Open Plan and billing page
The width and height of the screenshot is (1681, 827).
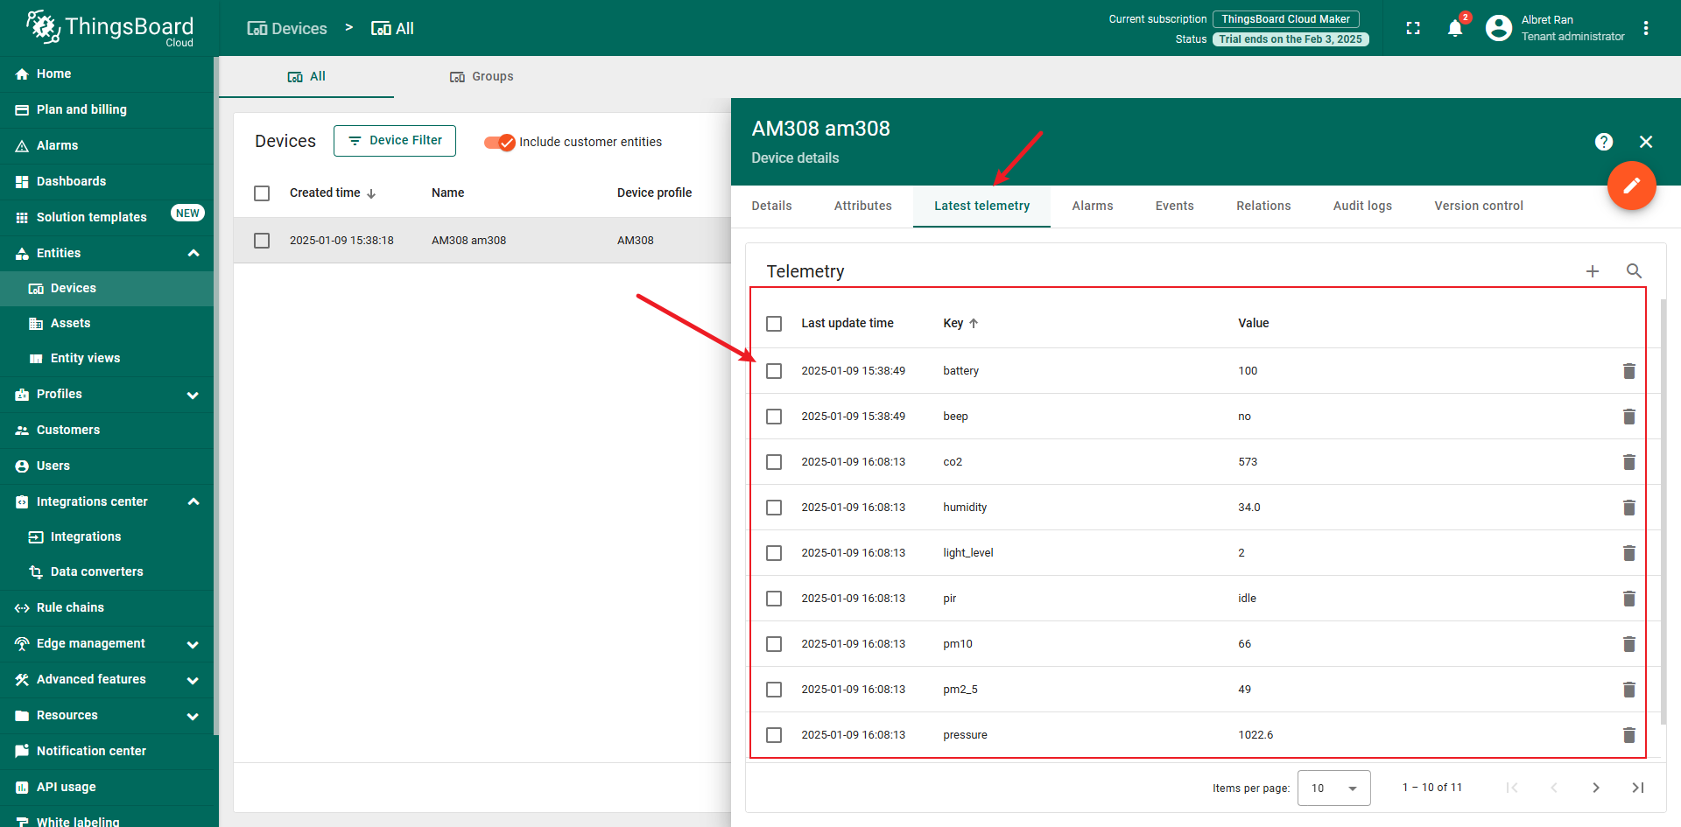[107, 110]
